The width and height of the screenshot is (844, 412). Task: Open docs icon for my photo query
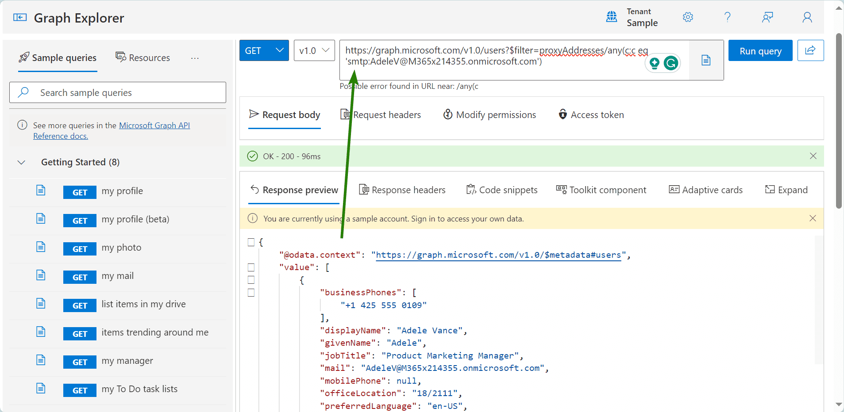(x=41, y=247)
